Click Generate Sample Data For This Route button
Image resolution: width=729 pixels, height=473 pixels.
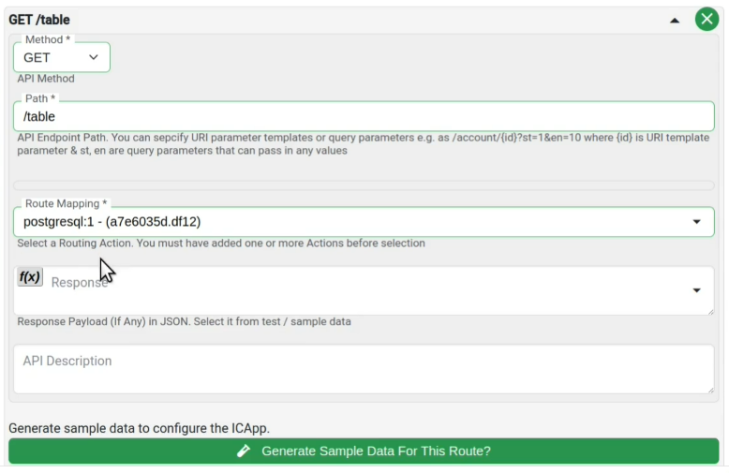pos(364,451)
